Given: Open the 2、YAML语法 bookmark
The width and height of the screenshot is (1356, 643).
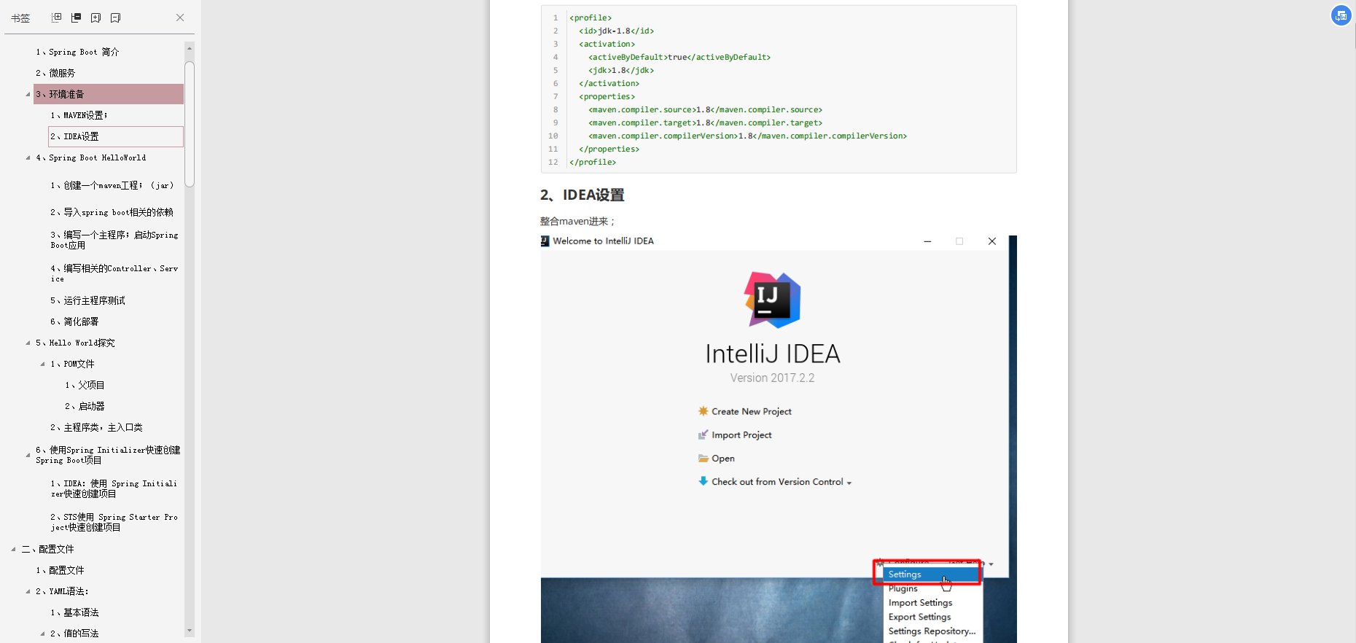Looking at the screenshot, I should click(62, 591).
